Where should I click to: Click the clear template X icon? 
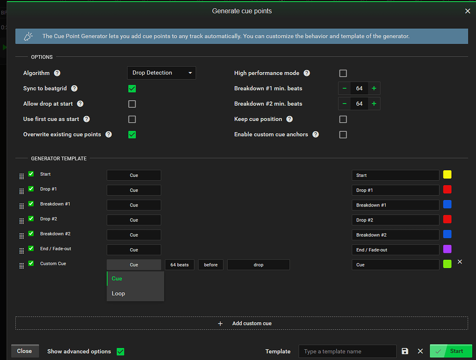pyautogui.click(x=420, y=351)
